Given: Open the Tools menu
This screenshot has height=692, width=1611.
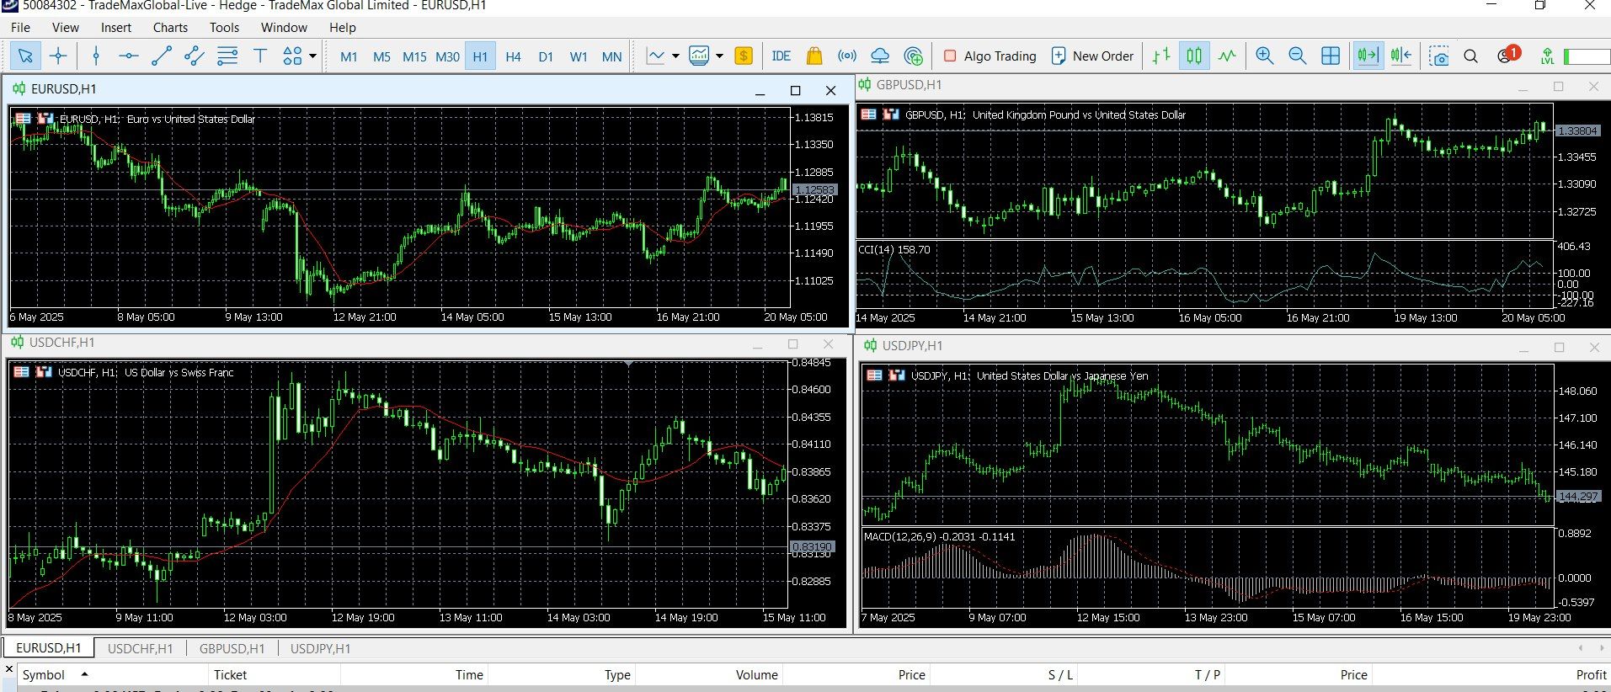Looking at the screenshot, I should pyautogui.click(x=224, y=27).
